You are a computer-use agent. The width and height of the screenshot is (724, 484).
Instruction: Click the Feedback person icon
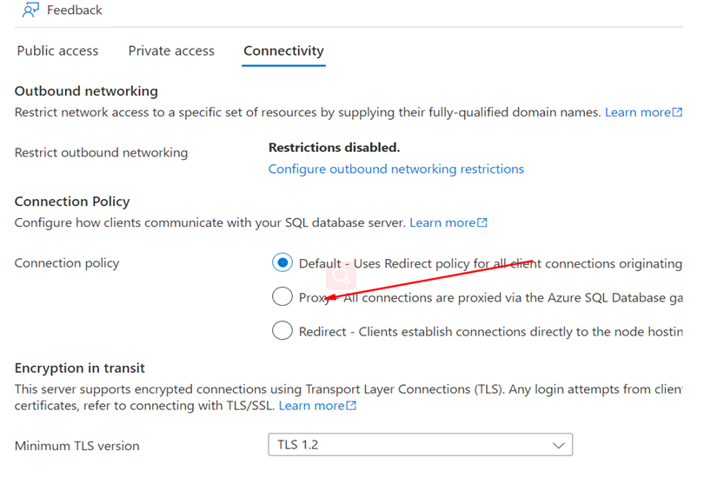(x=30, y=10)
